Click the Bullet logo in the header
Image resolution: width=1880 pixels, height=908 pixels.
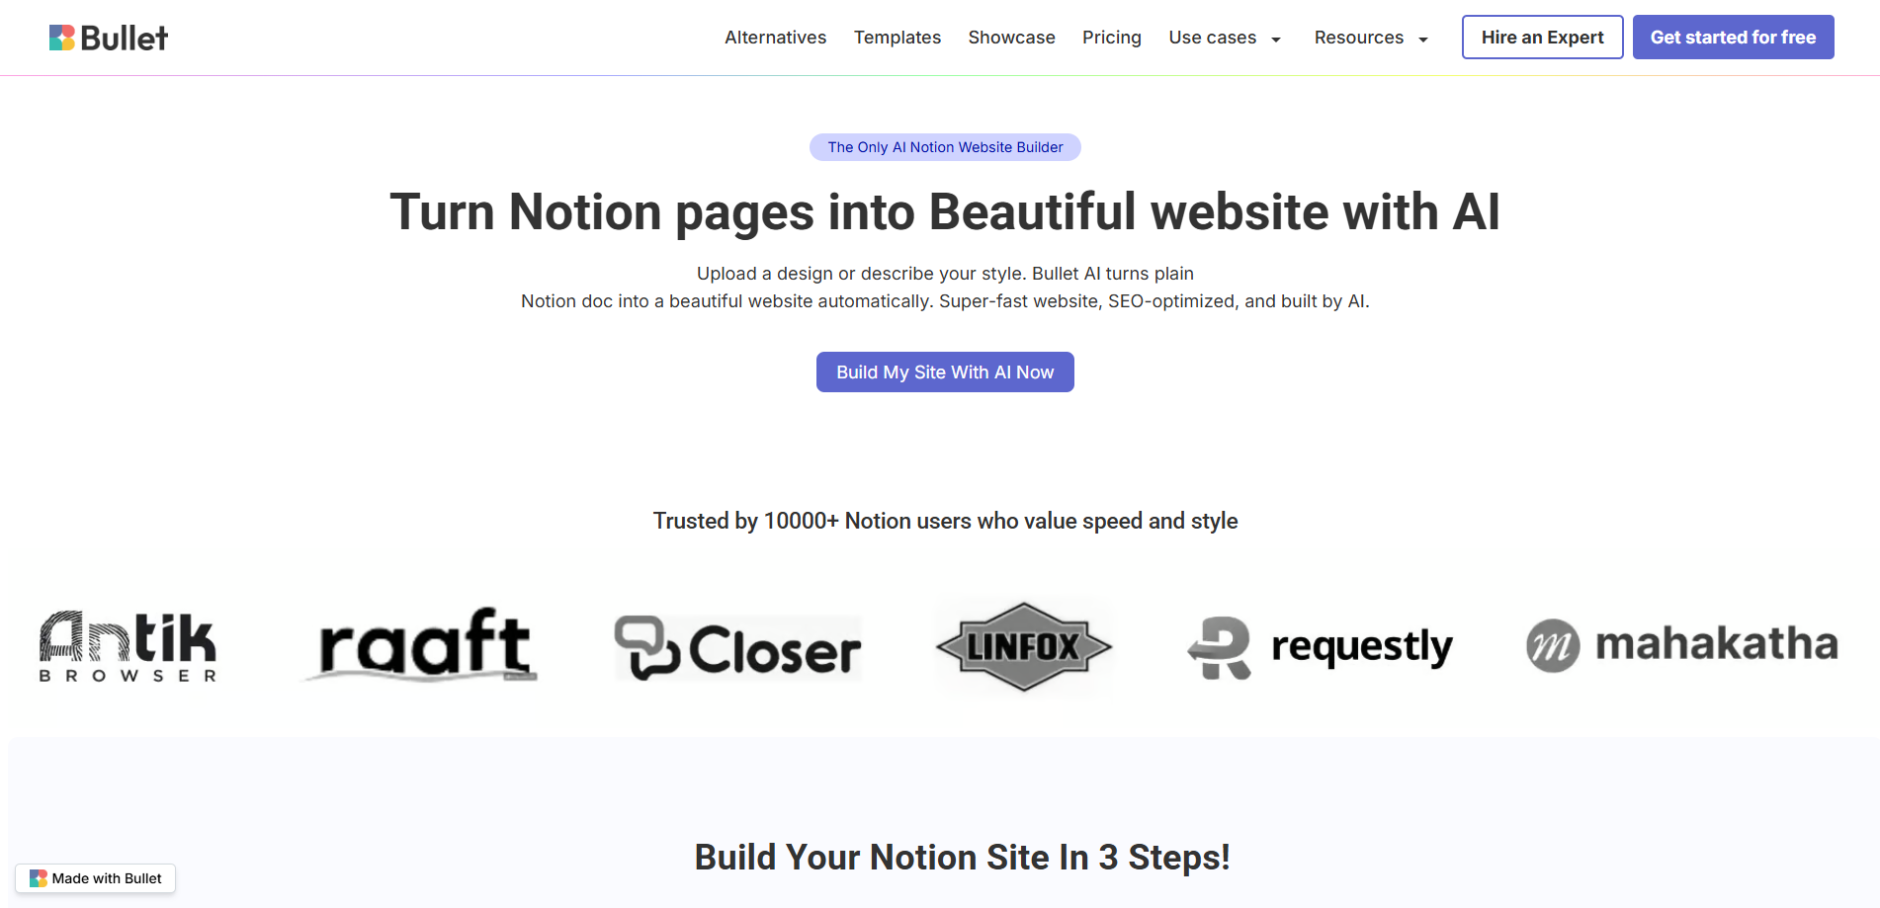tap(109, 37)
